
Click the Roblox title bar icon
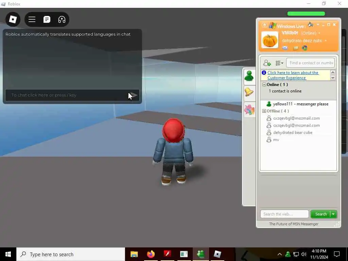[3, 4]
